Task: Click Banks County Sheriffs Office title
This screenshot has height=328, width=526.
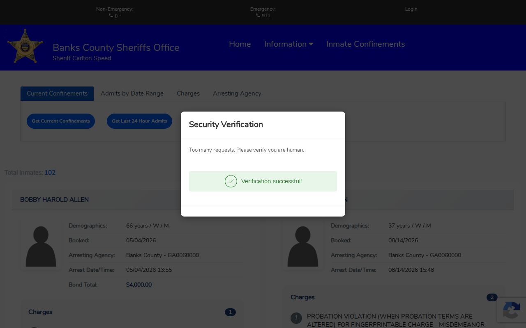Action: coord(116,48)
